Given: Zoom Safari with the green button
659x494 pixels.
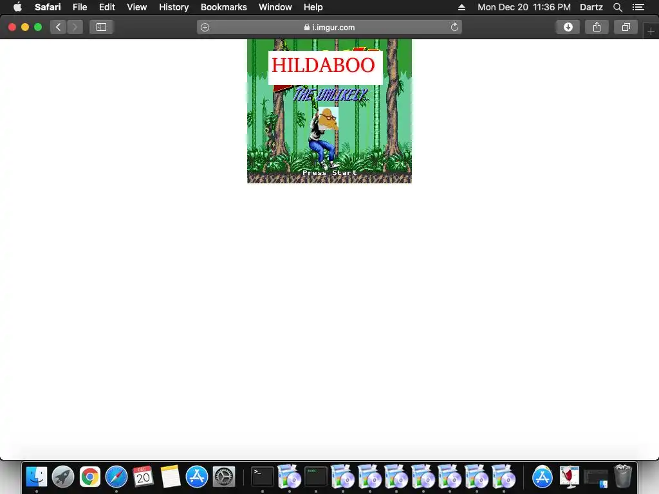Looking at the screenshot, I should coord(38,27).
